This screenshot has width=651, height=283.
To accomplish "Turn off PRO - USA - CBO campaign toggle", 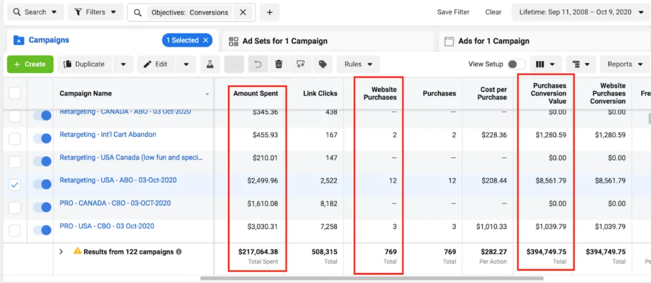I will coord(42,230).
